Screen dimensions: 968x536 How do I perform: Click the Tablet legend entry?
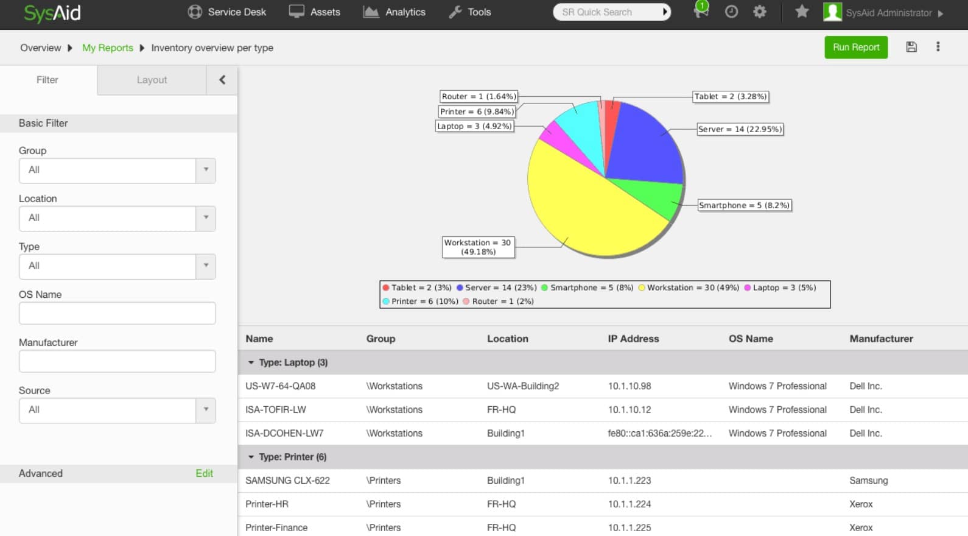[x=417, y=287]
